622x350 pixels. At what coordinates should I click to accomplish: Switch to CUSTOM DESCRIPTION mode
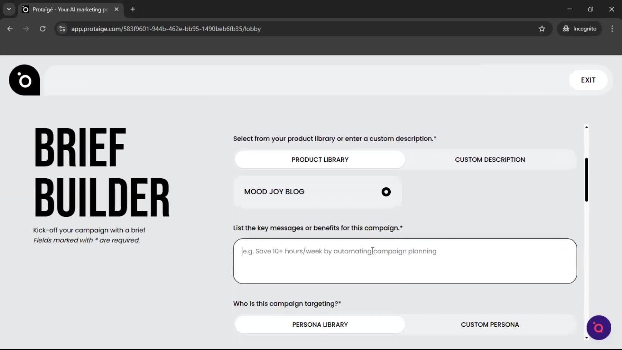[x=490, y=159]
